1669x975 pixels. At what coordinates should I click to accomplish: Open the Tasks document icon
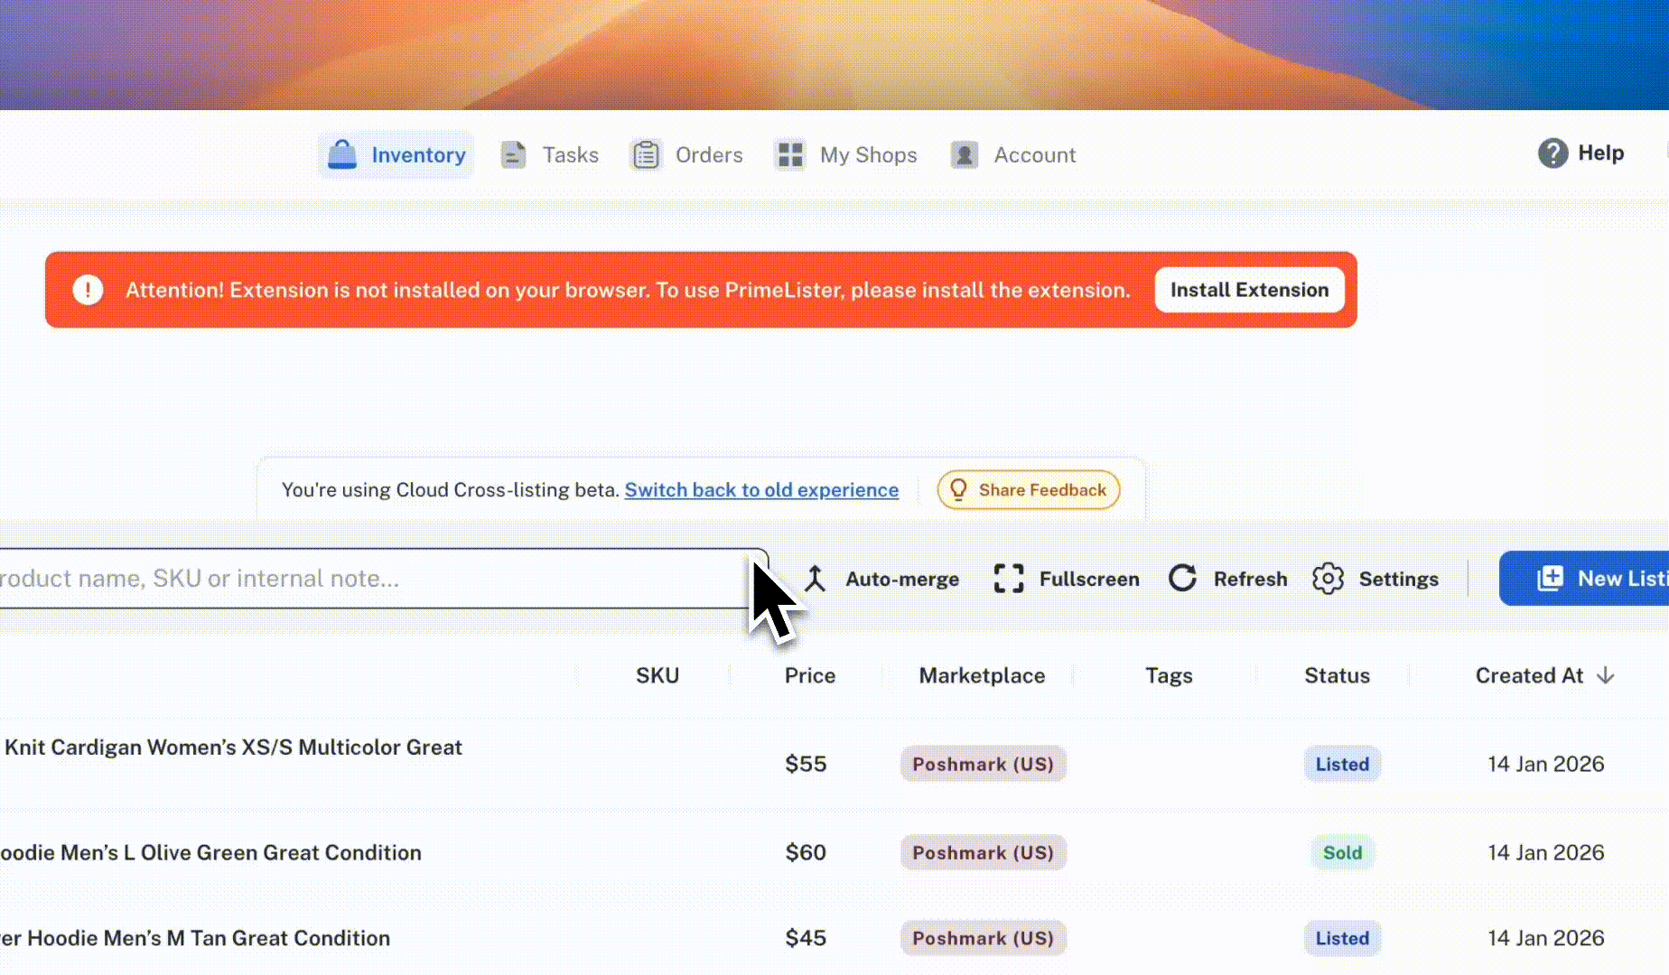pyautogui.click(x=513, y=155)
